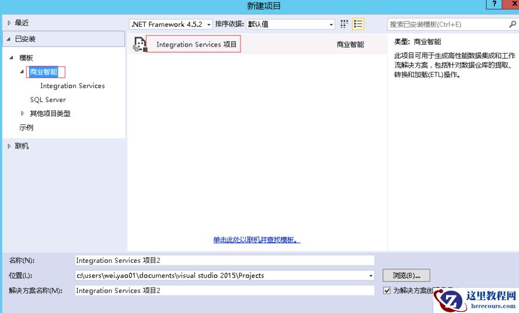Screen dimensions: 519x313
Task: Expand the 其他项目类型 node
Action: (23, 113)
